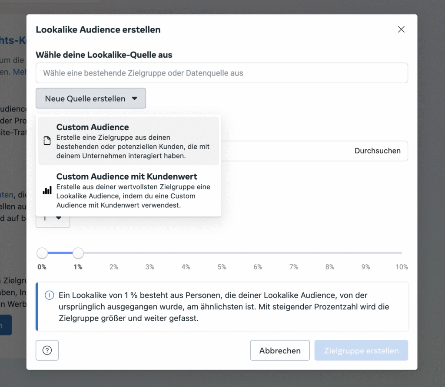This screenshot has height=387, width=445.
Task: Select Custom Audience mit Kundenwert option
Action: (x=129, y=190)
